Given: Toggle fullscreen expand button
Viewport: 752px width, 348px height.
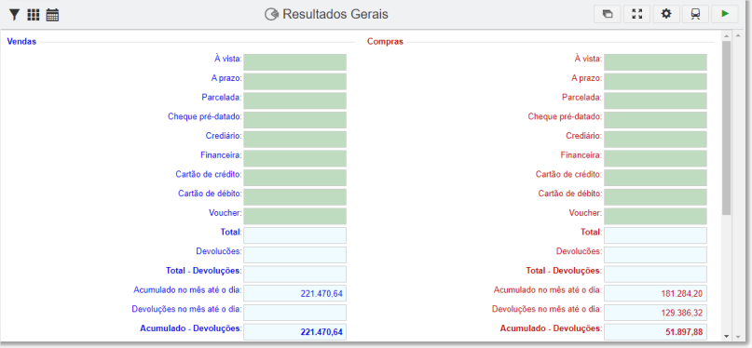Looking at the screenshot, I should (x=636, y=14).
